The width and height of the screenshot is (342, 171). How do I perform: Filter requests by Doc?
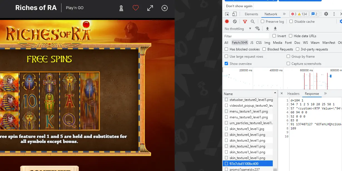[x=297, y=43]
